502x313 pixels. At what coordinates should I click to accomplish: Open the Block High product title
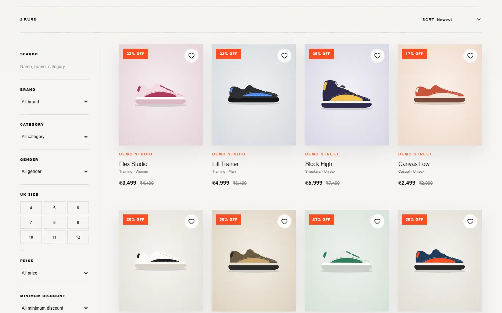(319, 164)
